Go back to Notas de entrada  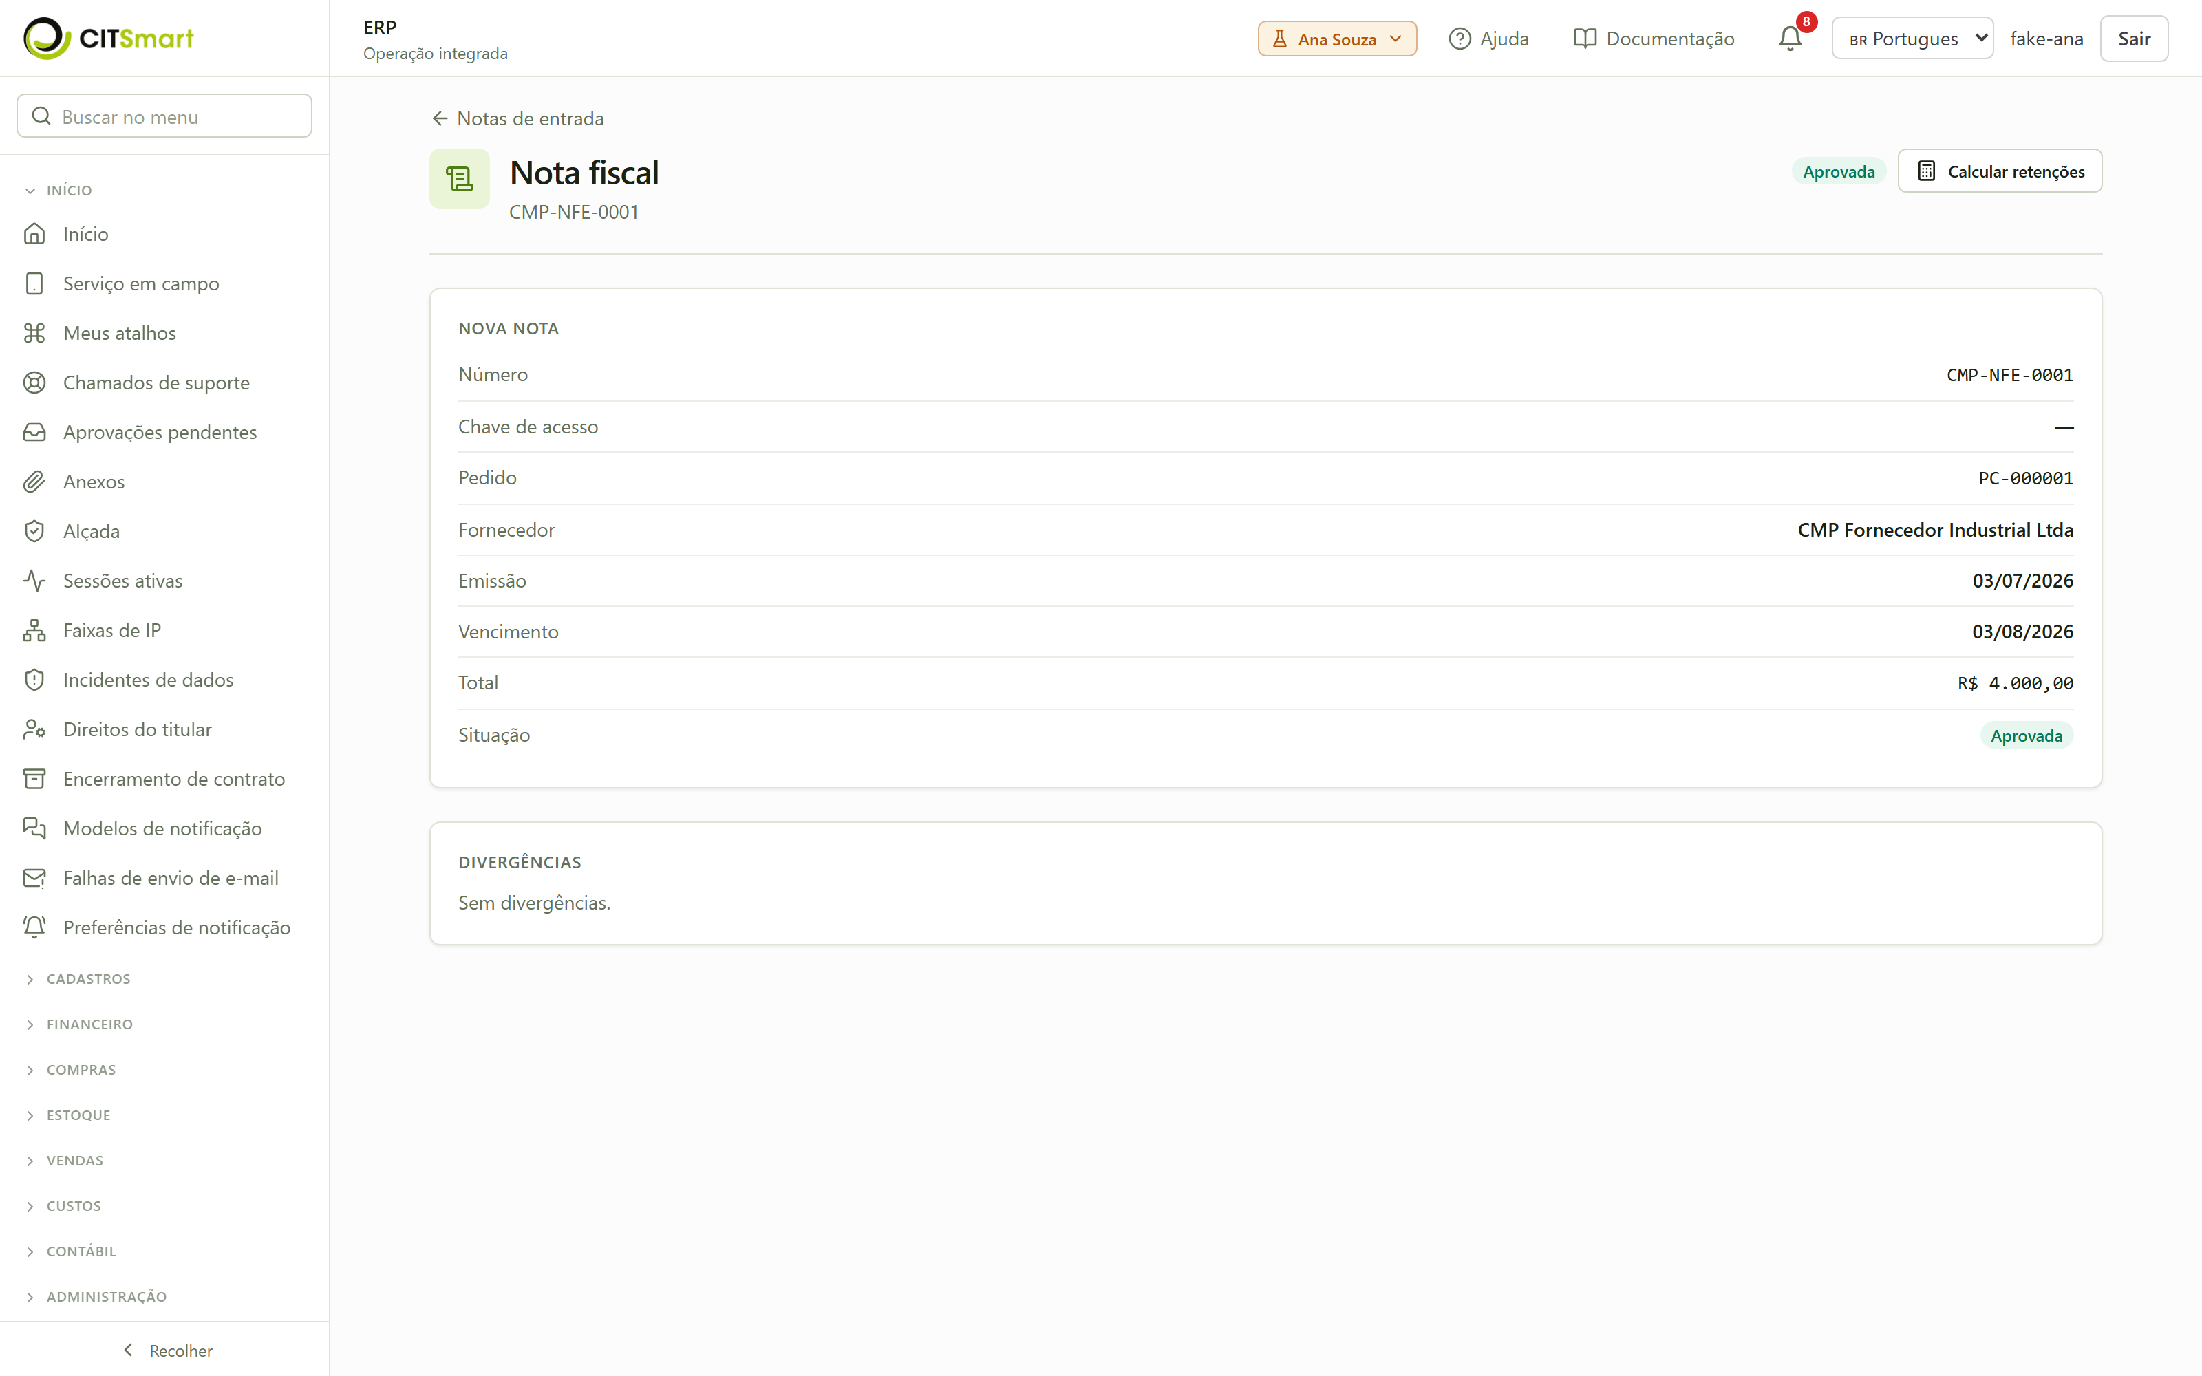click(517, 118)
